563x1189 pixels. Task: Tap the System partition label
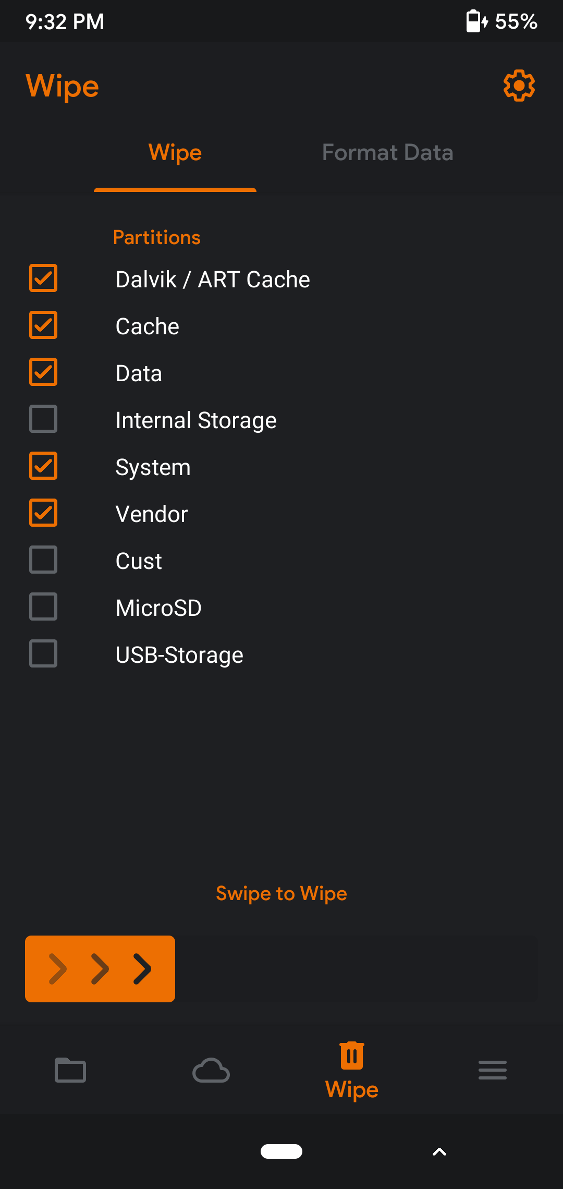(153, 467)
